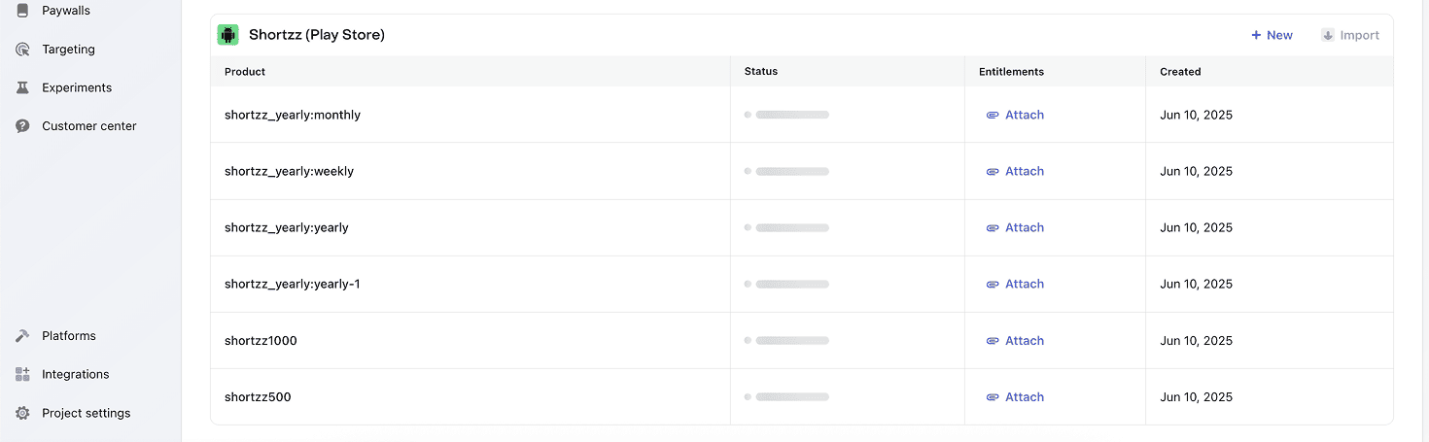This screenshot has width=1429, height=442.
Task: Click the Integrations grid icon
Action: pos(22,375)
